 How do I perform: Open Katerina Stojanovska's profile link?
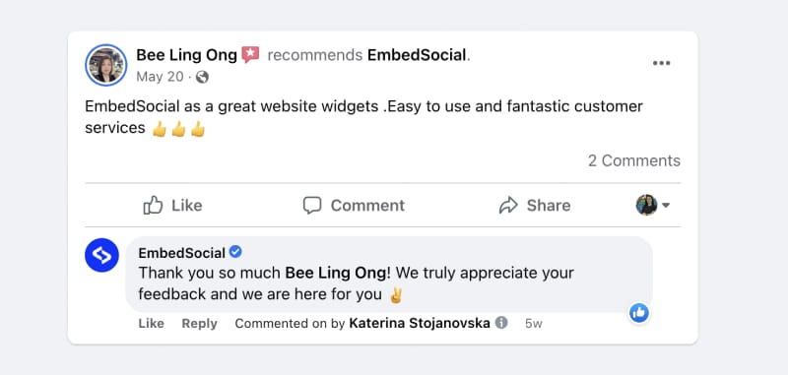pyautogui.click(x=420, y=323)
